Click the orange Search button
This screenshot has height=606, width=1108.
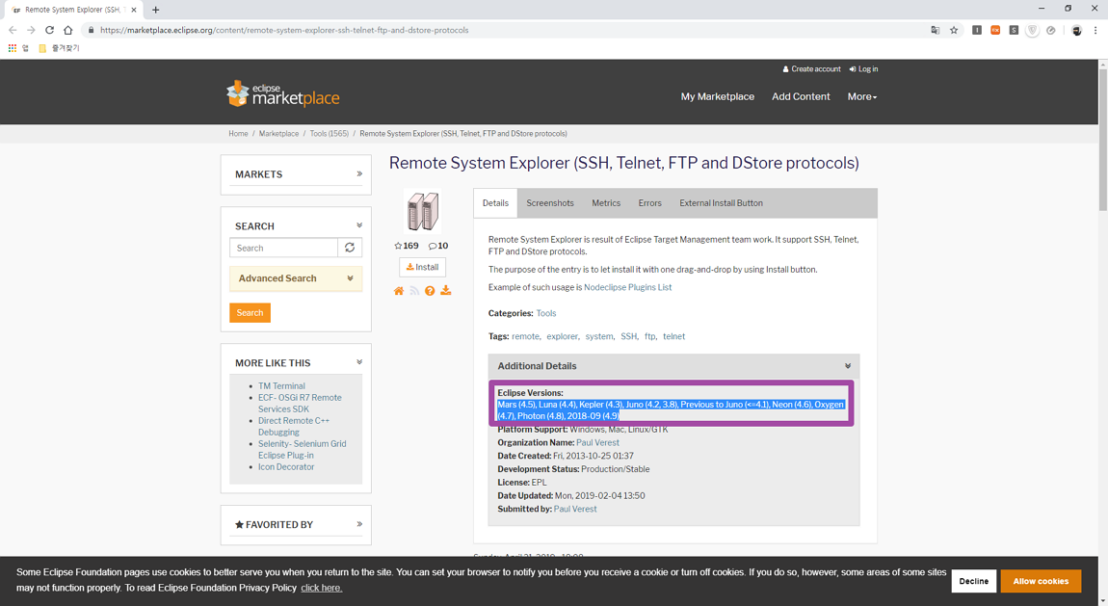pyautogui.click(x=251, y=313)
